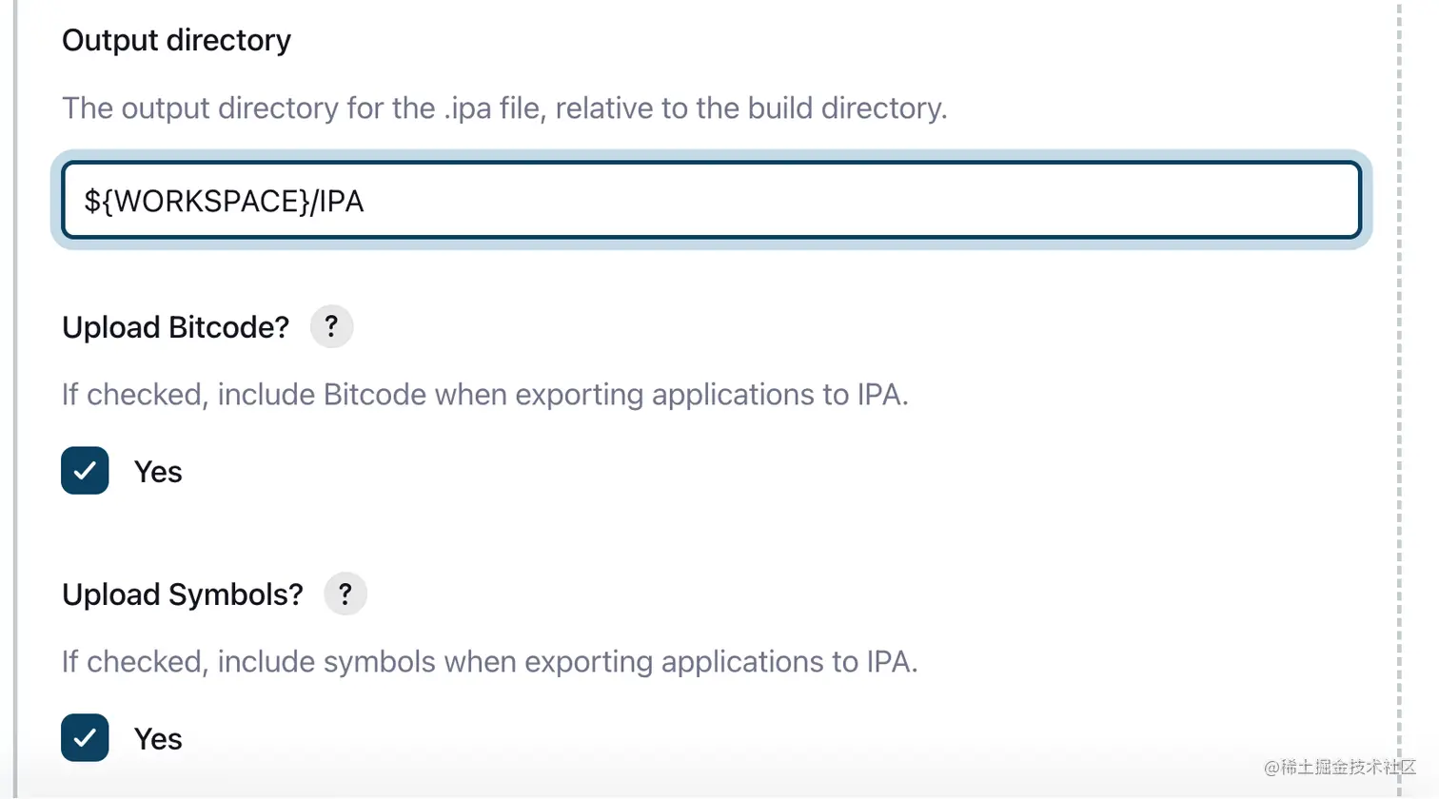
Task: Click the white checkmark in the Symbols checkbox
Action: (x=85, y=738)
